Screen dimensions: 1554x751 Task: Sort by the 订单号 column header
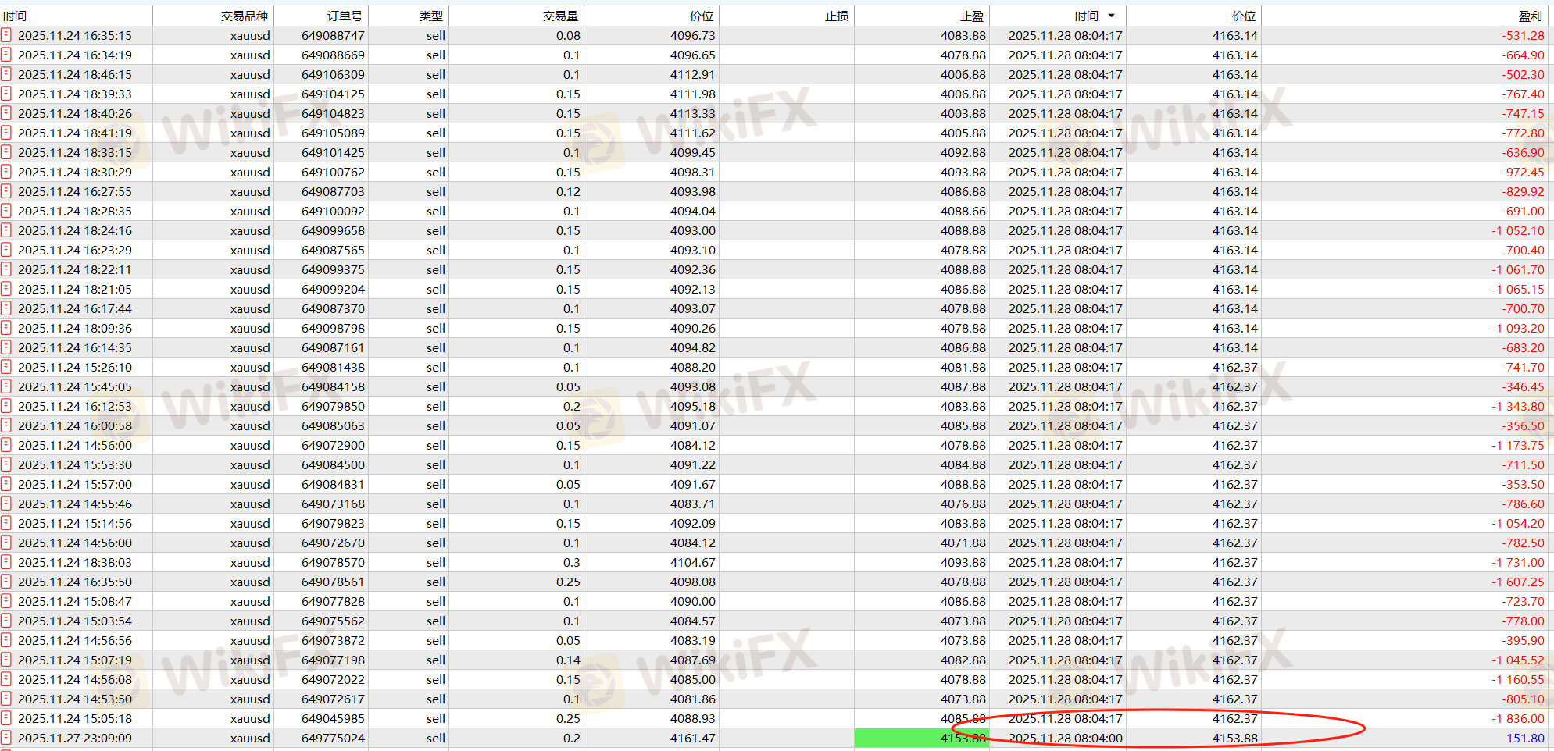pyautogui.click(x=344, y=16)
